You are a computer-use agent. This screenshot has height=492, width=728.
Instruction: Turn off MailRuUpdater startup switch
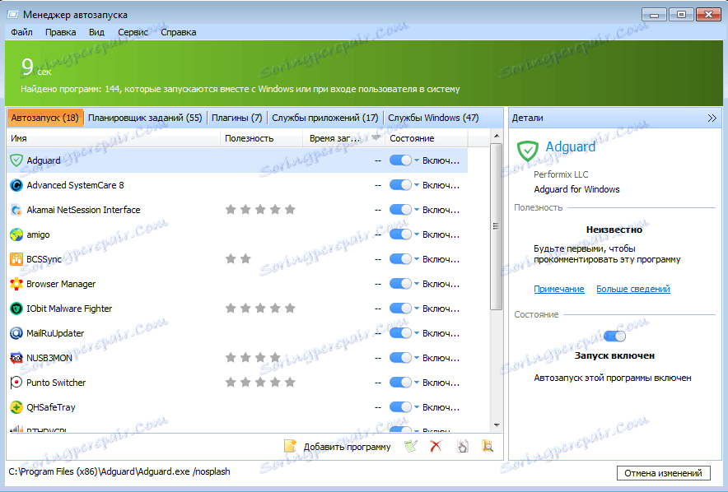(x=400, y=333)
